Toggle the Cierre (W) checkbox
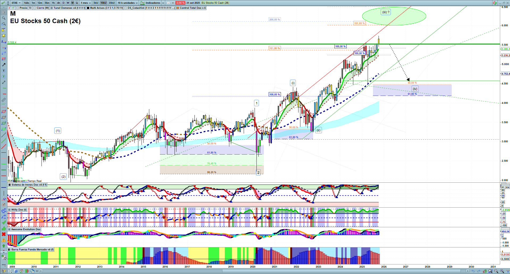The width and height of the screenshot is (510, 274). pos(35,8)
